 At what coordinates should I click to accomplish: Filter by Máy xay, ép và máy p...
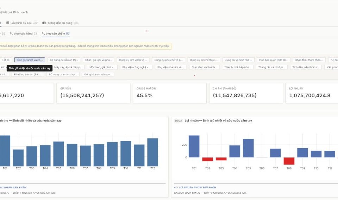[x=68, y=67]
